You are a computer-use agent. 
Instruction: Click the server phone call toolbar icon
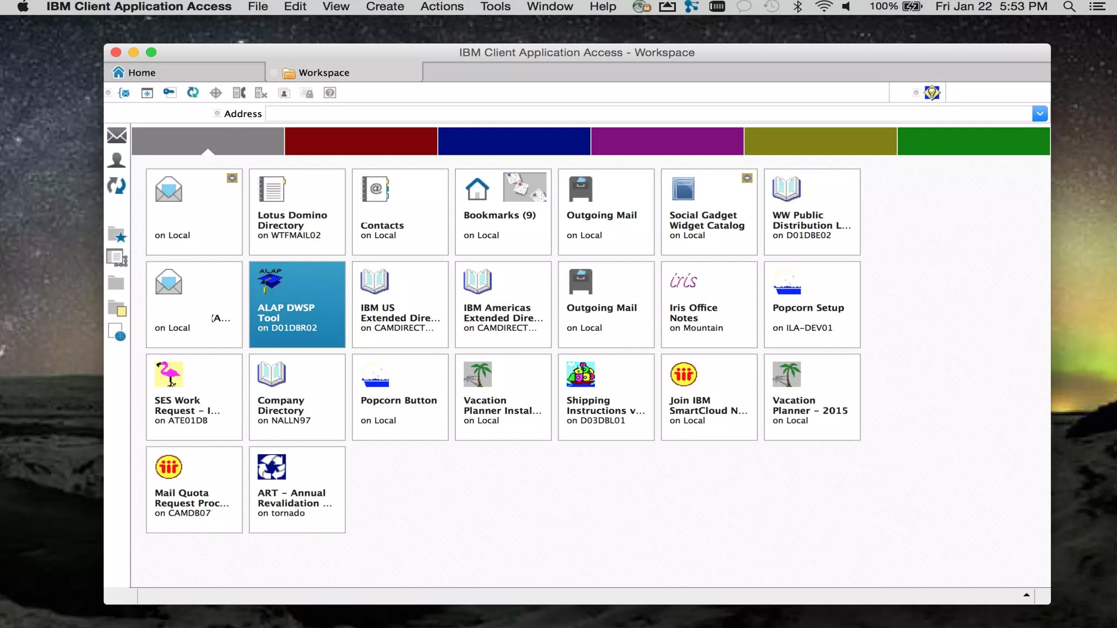(x=239, y=93)
